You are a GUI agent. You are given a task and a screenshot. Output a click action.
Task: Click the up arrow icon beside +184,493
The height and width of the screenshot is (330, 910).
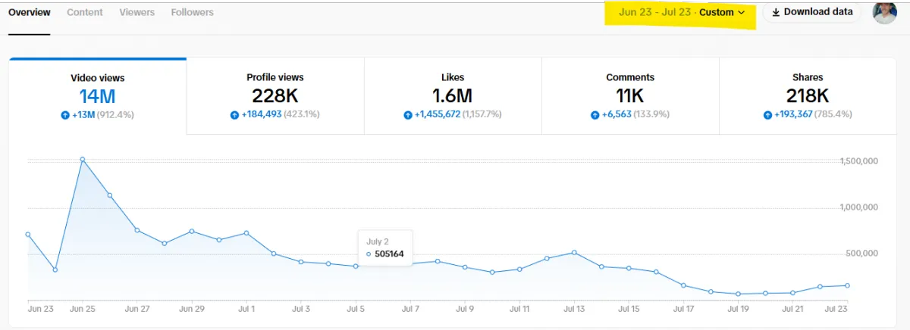click(234, 115)
